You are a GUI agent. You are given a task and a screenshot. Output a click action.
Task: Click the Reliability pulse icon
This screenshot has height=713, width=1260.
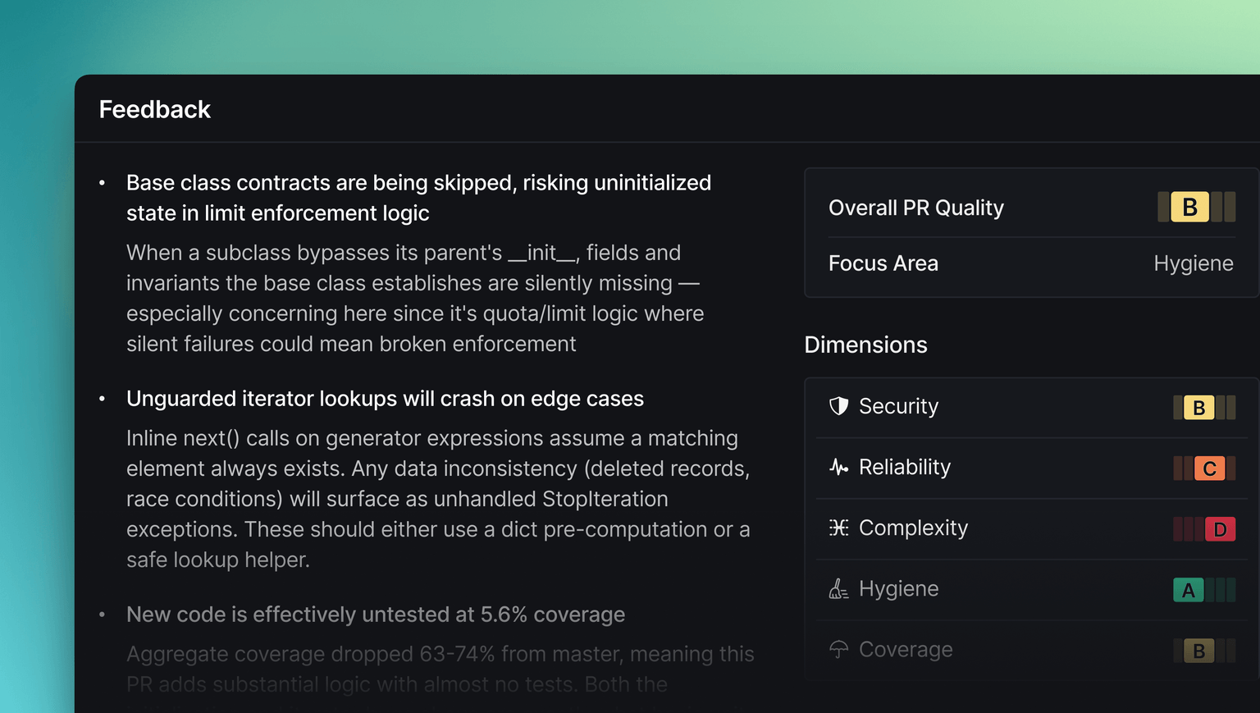point(838,468)
